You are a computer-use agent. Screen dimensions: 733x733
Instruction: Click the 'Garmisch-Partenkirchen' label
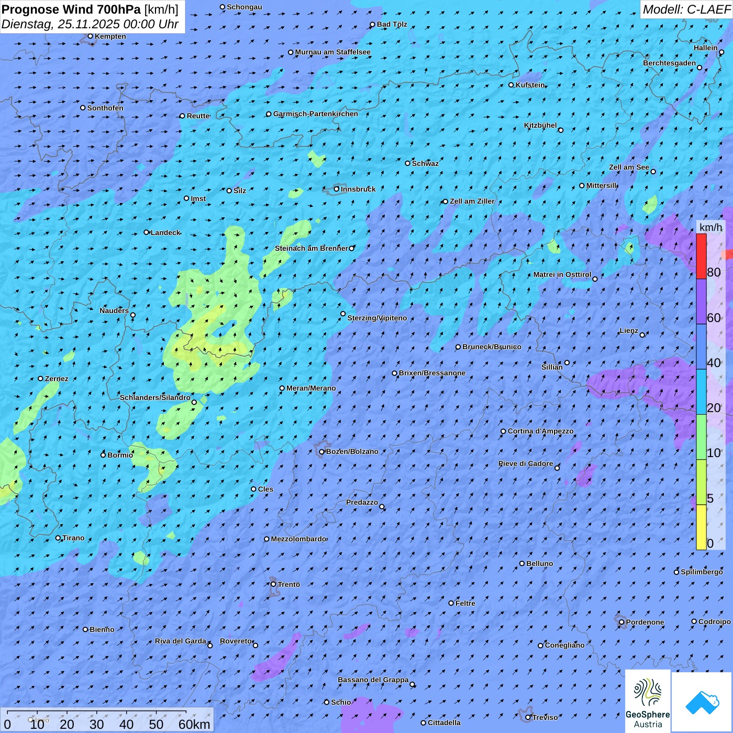[316, 114]
